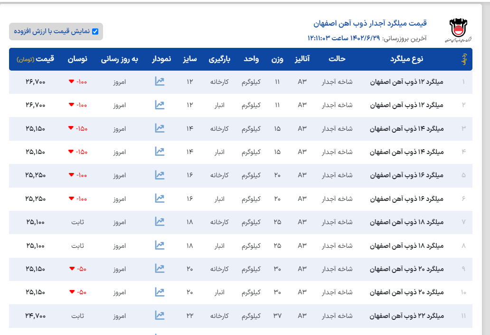This screenshot has height=335, width=490.
Task: Uncheck 'نمایش قیمت با ارزش افزوده' checkbox
Action: point(95,31)
